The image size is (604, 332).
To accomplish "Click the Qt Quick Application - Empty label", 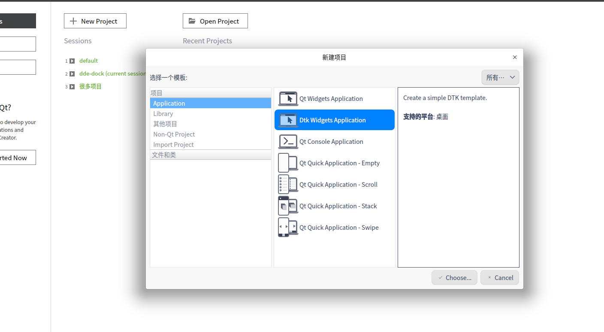I will pyautogui.click(x=340, y=163).
